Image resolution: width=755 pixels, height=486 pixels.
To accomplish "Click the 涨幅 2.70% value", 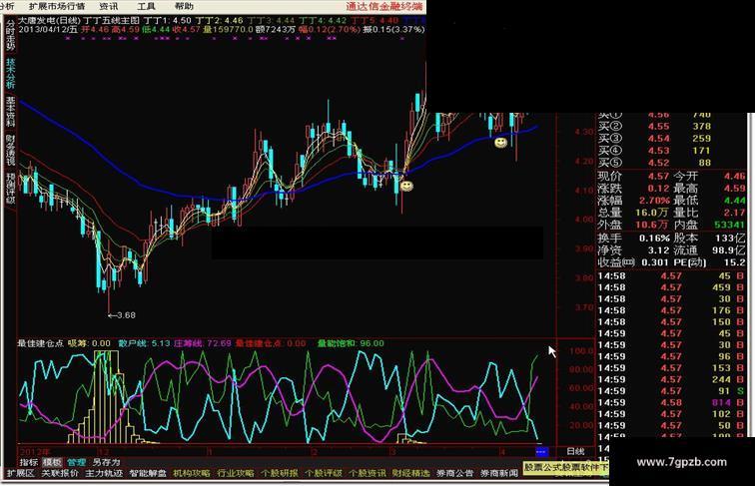I will pos(654,201).
